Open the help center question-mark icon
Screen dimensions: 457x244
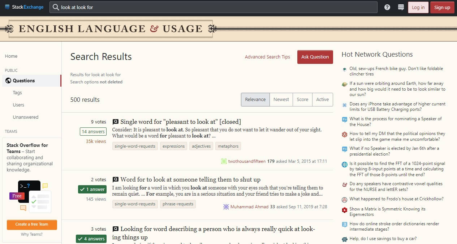point(387,7)
